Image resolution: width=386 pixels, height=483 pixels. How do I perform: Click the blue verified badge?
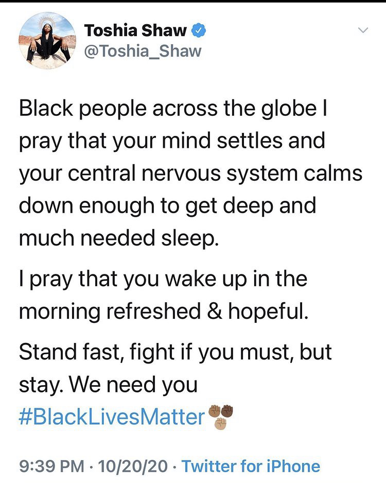199,31
